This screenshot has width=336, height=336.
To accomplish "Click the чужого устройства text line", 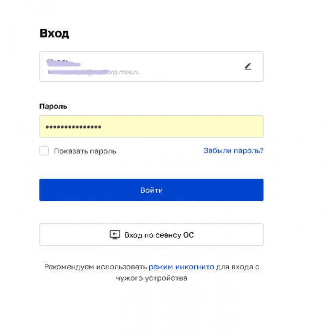I will pos(151,278).
